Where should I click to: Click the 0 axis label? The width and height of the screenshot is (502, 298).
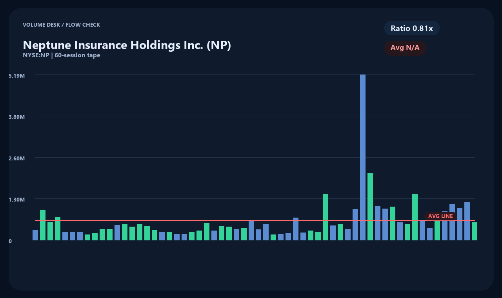(x=10, y=241)
